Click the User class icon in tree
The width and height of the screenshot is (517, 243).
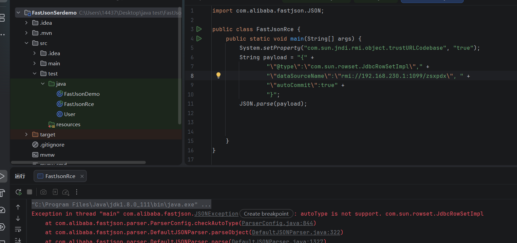pyautogui.click(x=60, y=114)
